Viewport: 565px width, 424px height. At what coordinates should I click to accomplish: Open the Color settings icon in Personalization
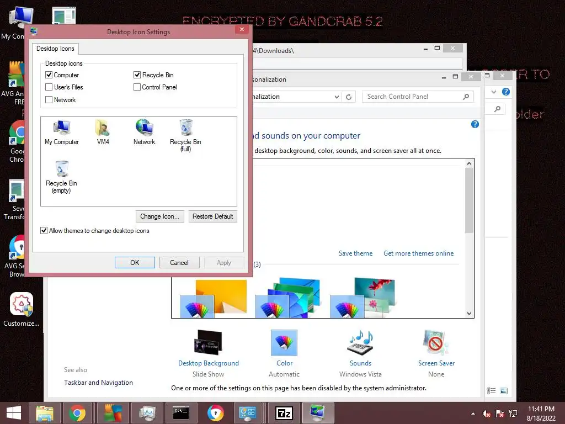click(284, 342)
